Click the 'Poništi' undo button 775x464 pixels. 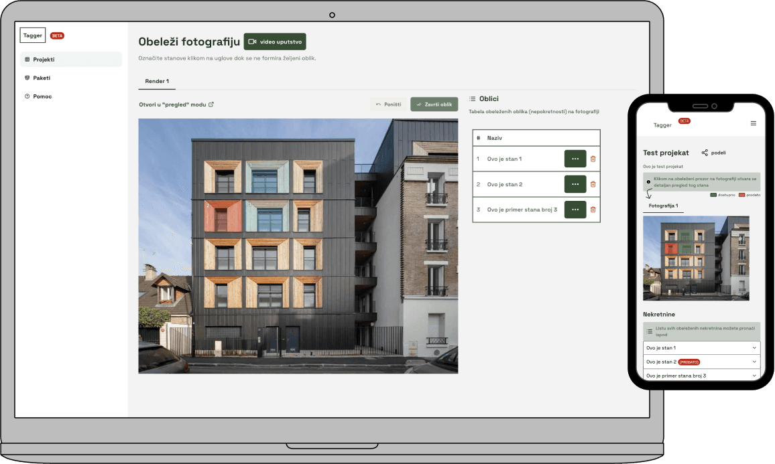pyautogui.click(x=388, y=104)
